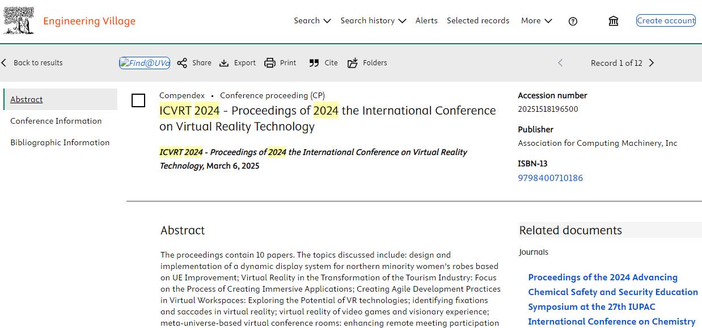This screenshot has width=702, height=328.
Task: Go to previous record arrow
Action: (x=560, y=63)
